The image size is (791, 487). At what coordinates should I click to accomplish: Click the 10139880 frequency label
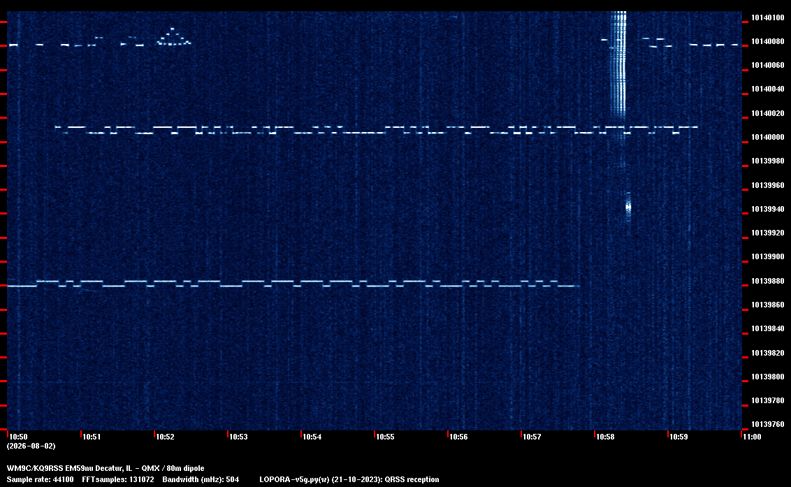[768, 281]
